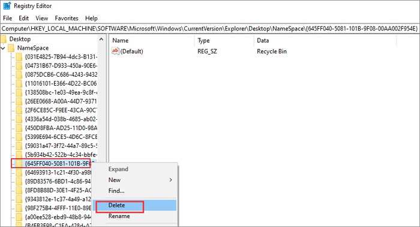Select the {59031a47-3f72-44a7-89c5- key label
The width and height of the screenshot is (420, 227).
click(61, 146)
